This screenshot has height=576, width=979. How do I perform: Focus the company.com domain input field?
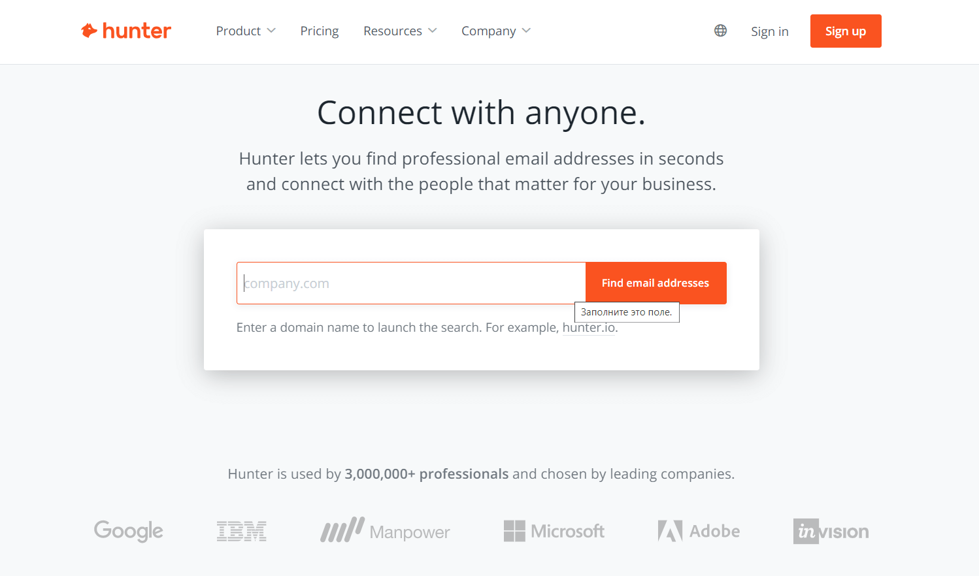click(x=411, y=283)
